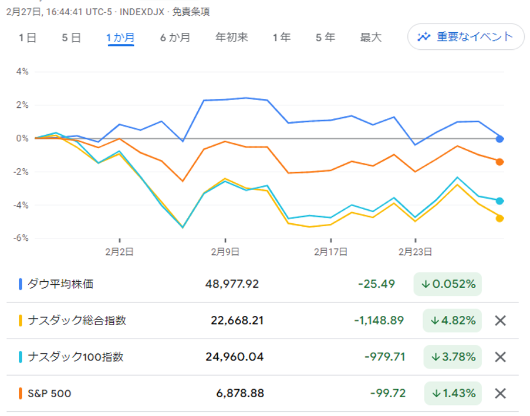Viewport: 530px width, 416px height.
Task: Click the orange S&P 500 endpoint dot
Action: click(x=499, y=162)
